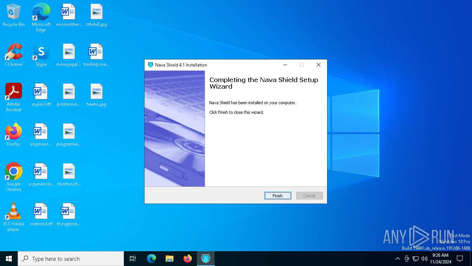
Task: Select the tvwho.jpg image file
Action: (x=96, y=95)
